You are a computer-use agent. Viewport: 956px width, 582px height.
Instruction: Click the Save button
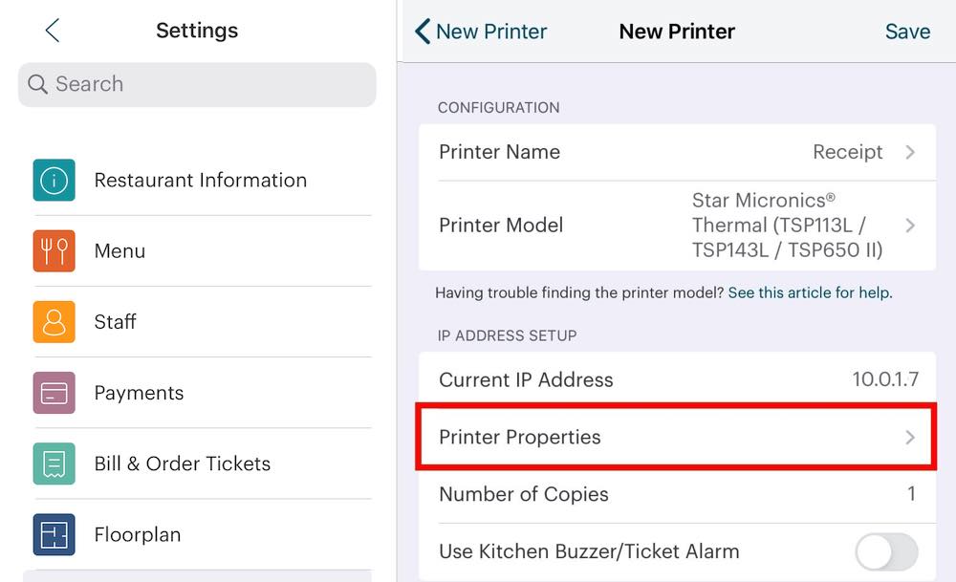[906, 31]
